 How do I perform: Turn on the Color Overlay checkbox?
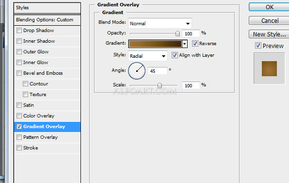[x=19, y=116]
